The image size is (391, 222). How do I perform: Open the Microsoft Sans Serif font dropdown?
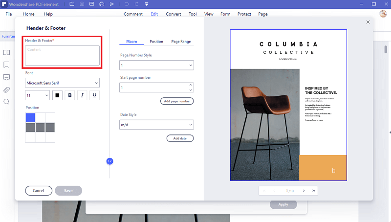(62, 83)
